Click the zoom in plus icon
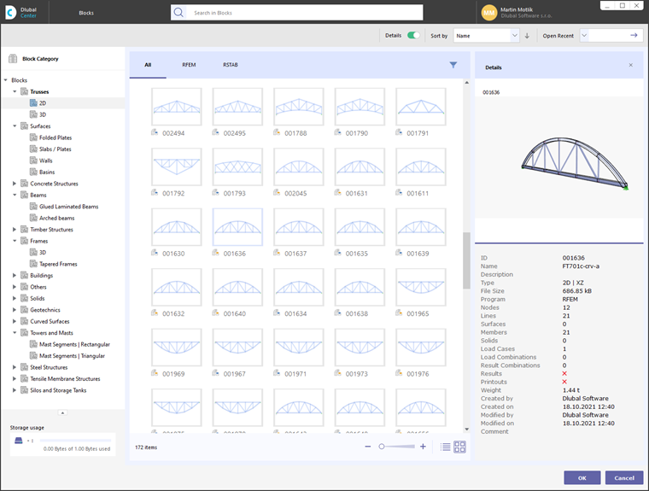 pyautogui.click(x=423, y=447)
